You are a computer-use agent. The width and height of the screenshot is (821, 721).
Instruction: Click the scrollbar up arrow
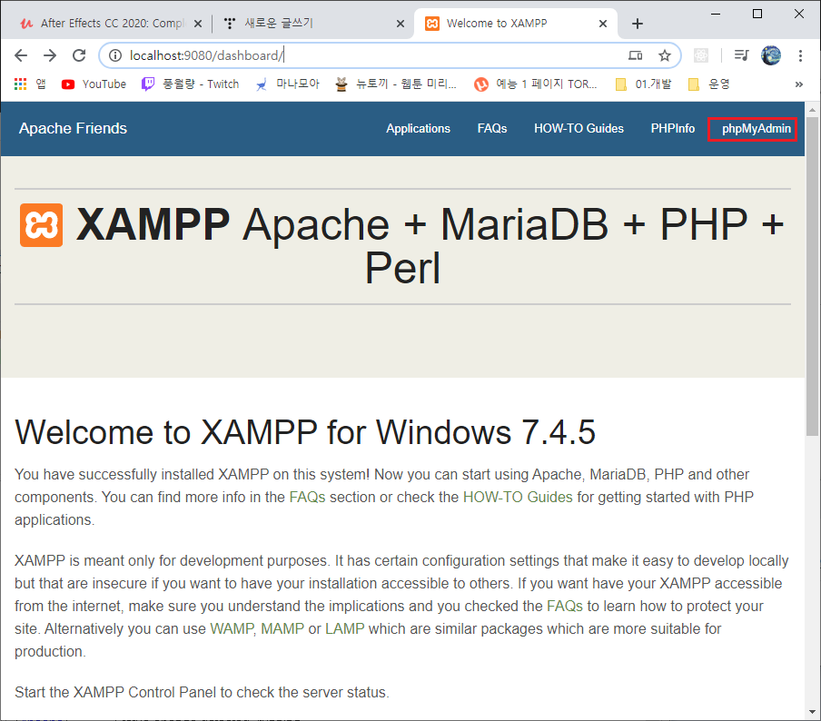pyautogui.click(x=812, y=110)
